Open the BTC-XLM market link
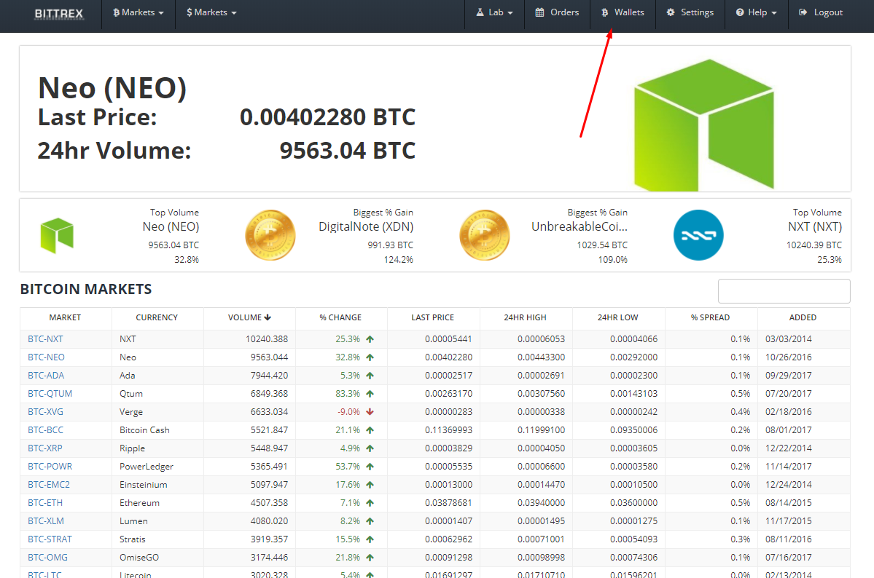 click(x=46, y=521)
